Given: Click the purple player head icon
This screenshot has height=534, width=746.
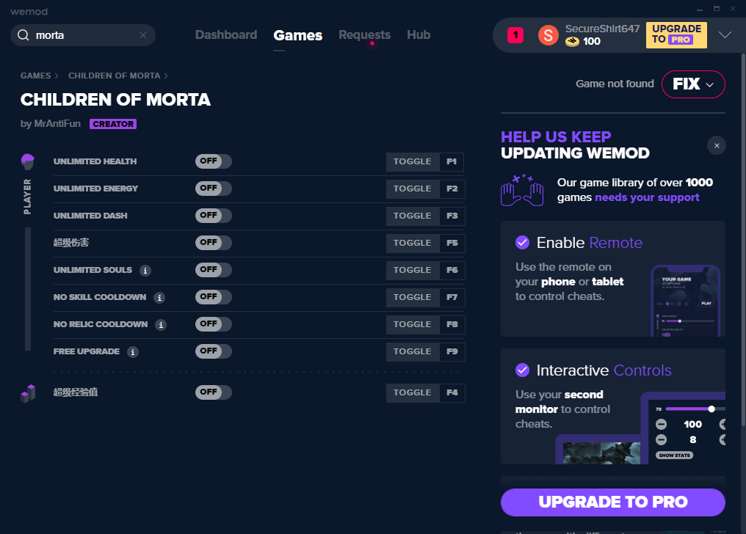Looking at the screenshot, I should coord(28,162).
